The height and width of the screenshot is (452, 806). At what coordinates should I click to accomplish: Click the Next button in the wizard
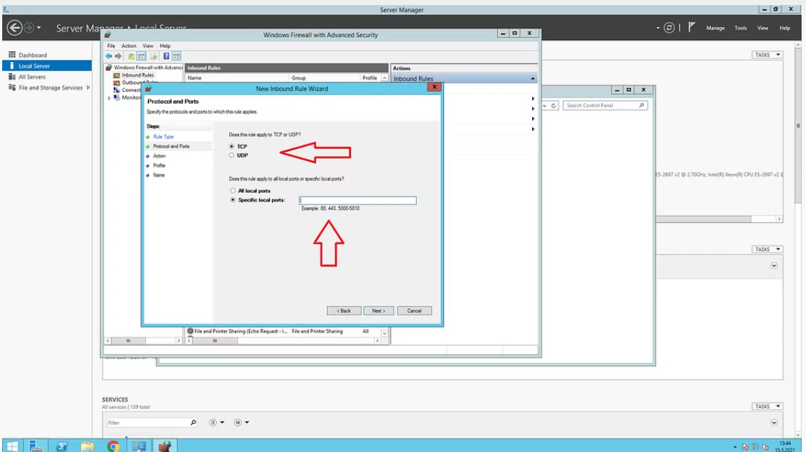pos(378,310)
